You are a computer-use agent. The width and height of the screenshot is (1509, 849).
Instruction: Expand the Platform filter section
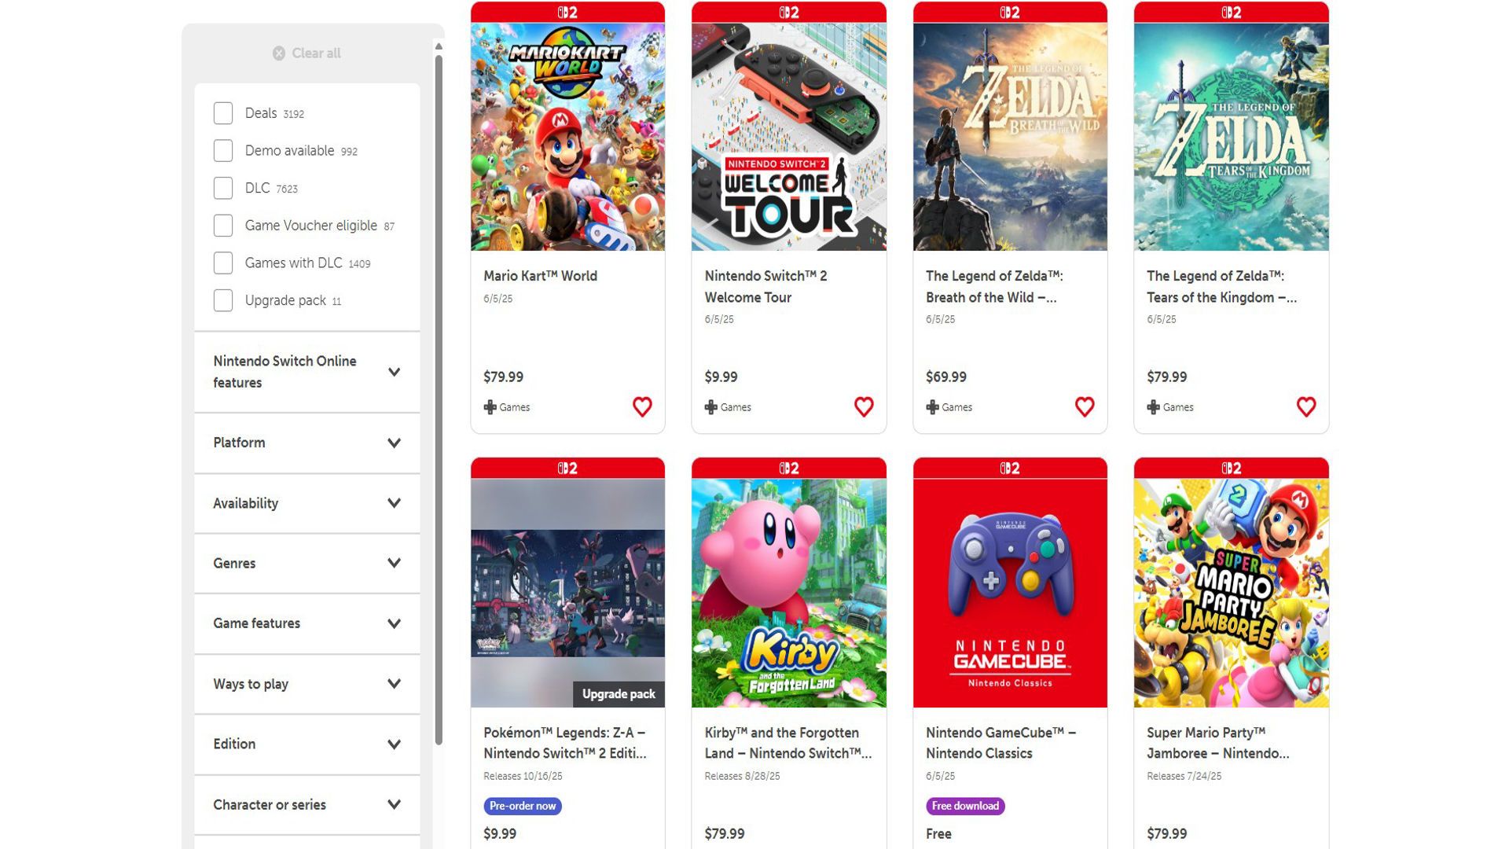tap(307, 443)
